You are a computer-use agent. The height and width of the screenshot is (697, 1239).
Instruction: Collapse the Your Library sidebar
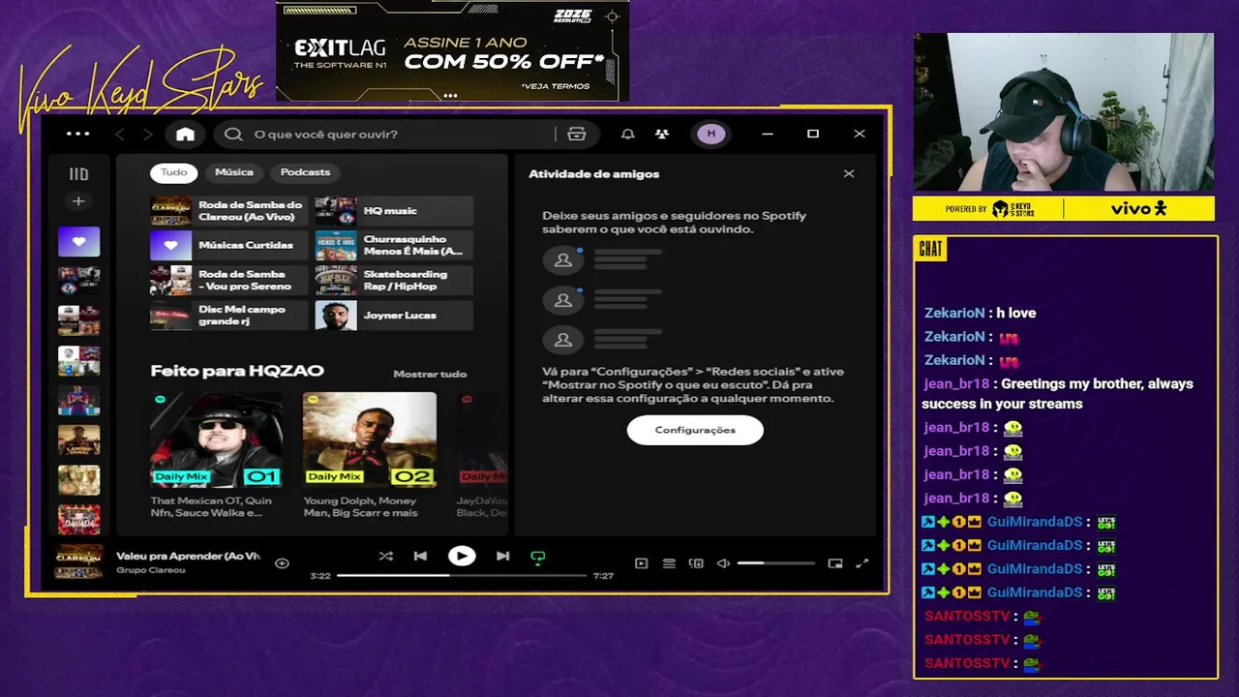[78, 174]
